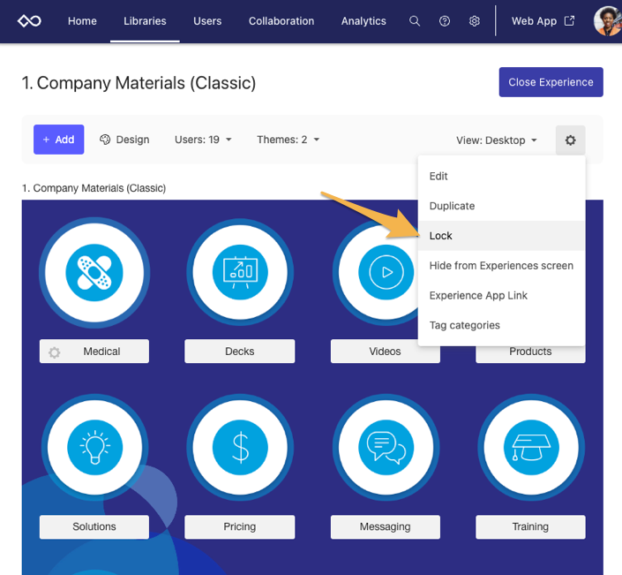Choose Experience App Link menu item
The height and width of the screenshot is (575, 622).
pyautogui.click(x=501, y=295)
